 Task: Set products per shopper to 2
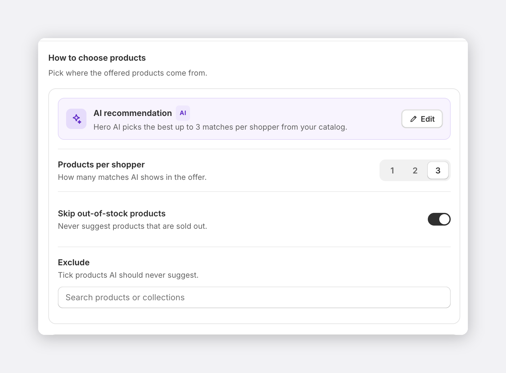pyautogui.click(x=415, y=171)
